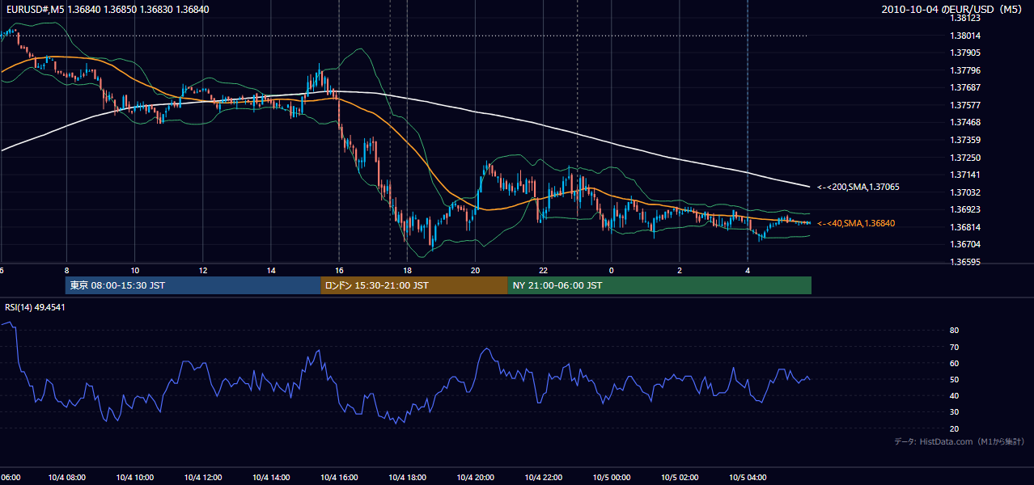Click RSI axis level 70

click(954, 347)
